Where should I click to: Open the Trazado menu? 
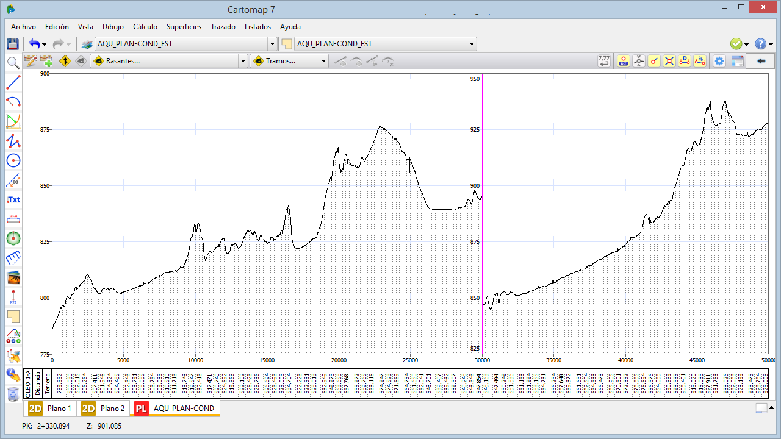click(x=223, y=27)
